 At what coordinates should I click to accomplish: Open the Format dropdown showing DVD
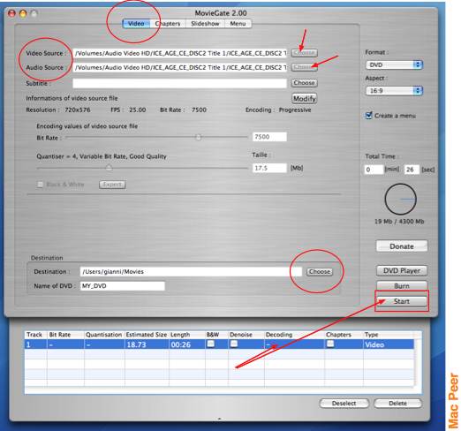(x=394, y=64)
